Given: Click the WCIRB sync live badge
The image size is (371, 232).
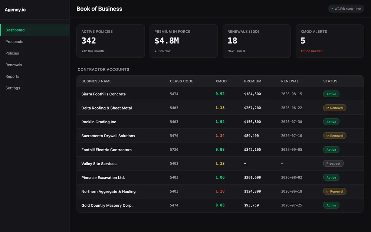Looking at the screenshot, I should (346, 9).
